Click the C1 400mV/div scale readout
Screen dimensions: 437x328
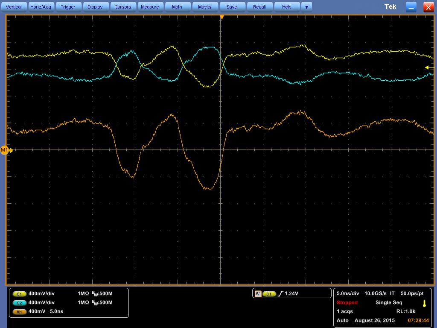coord(41,293)
